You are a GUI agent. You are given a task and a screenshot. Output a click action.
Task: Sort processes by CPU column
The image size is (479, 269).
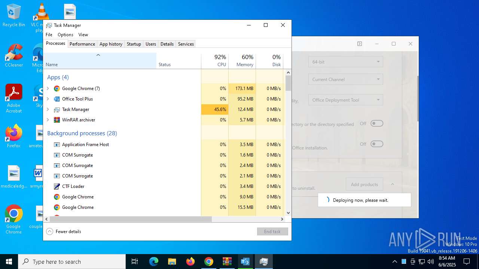click(x=215, y=61)
